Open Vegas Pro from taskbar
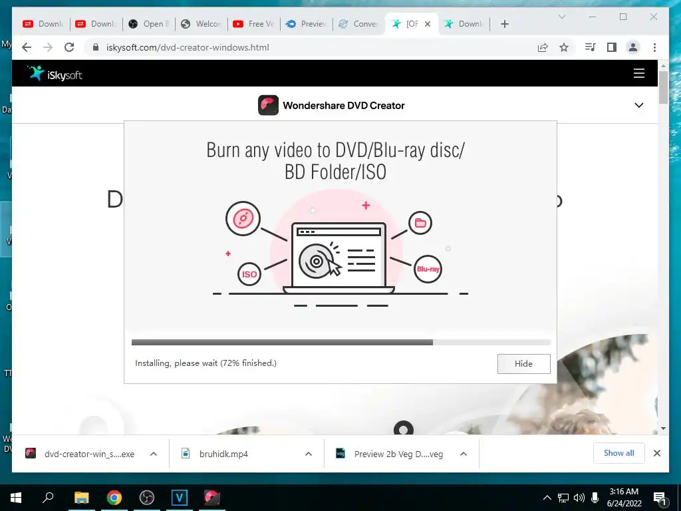 point(180,498)
